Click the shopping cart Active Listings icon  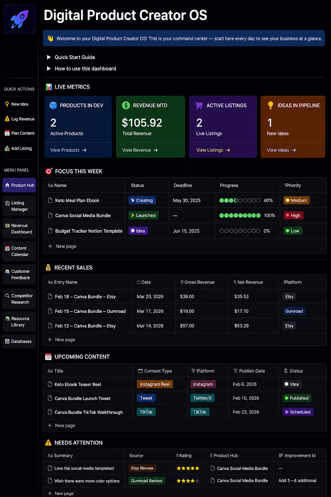[x=199, y=105]
